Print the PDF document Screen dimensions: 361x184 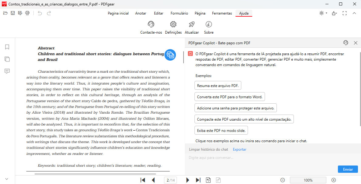click(x=27, y=13)
